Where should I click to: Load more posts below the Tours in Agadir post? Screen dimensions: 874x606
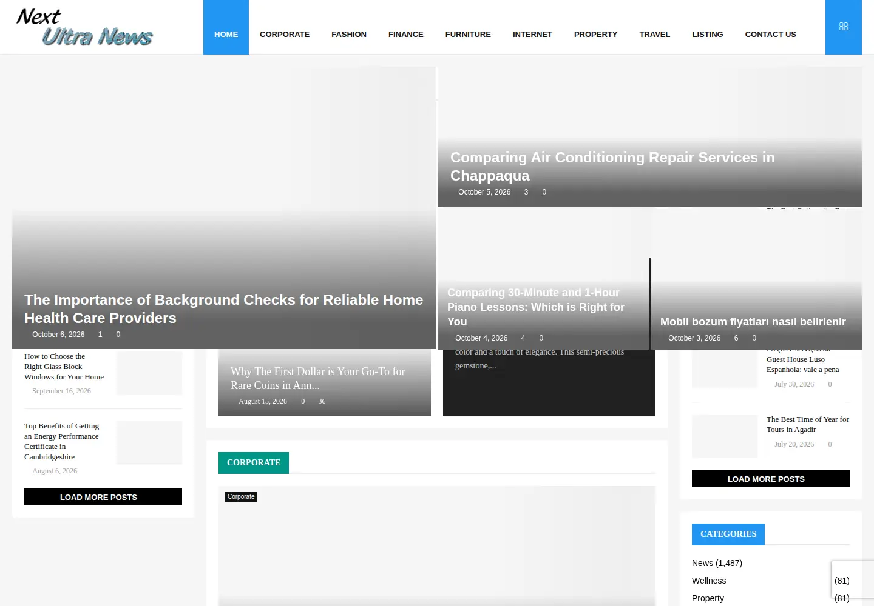(771, 479)
